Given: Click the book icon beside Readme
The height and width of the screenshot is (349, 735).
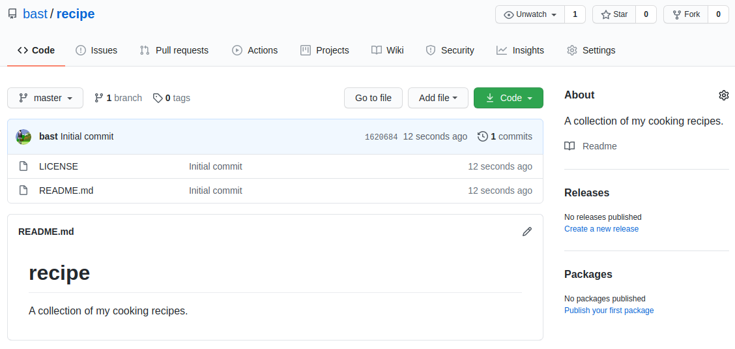Looking at the screenshot, I should coord(569,146).
